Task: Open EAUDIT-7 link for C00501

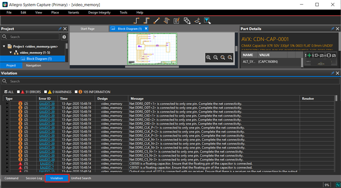Action: coord(47,168)
